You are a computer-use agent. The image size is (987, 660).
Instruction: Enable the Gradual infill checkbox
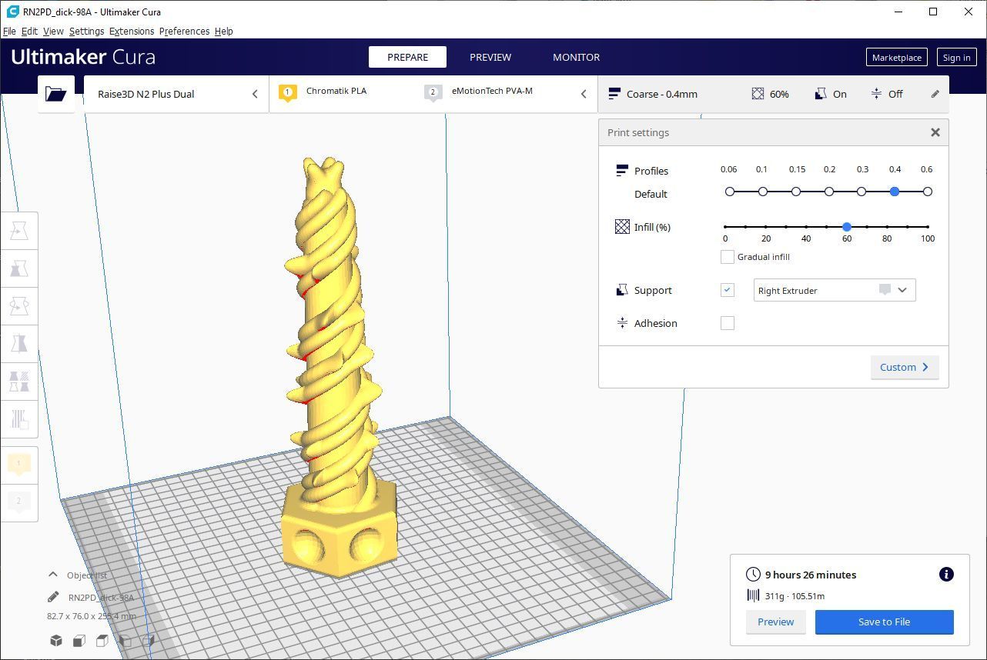click(727, 257)
